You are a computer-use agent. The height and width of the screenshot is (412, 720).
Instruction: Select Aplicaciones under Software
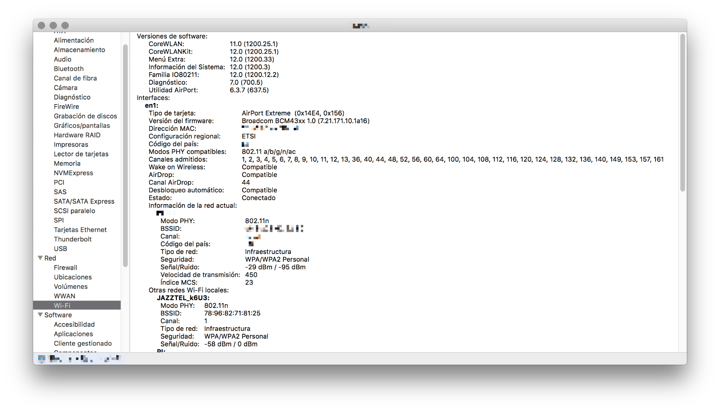[73, 334]
